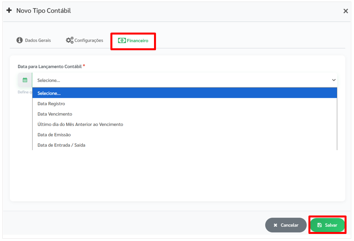Choose Último dia do Mês Anterior ao Vencimento
The width and height of the screenshot is (354, 241).
point(80,124)
